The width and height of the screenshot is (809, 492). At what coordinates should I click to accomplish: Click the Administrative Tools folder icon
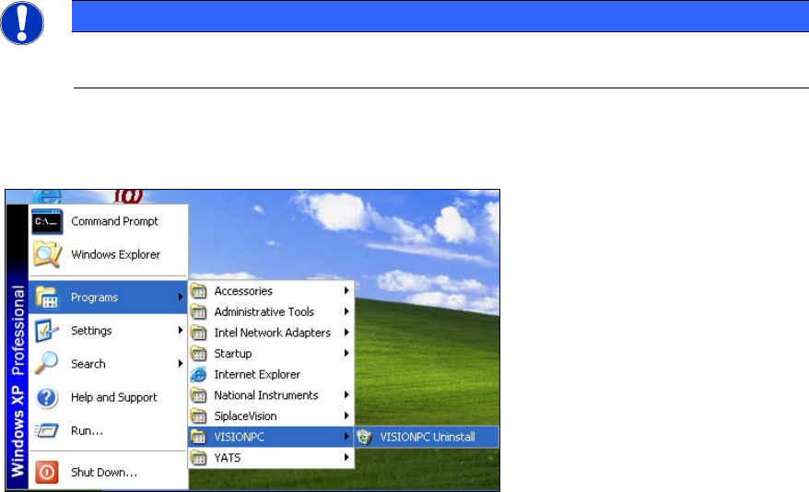(x=199, y=312)
